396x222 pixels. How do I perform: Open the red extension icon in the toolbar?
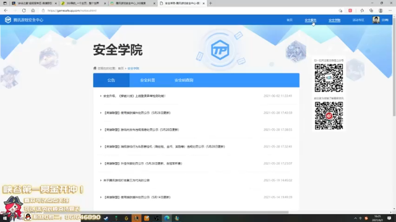[350, 10]
